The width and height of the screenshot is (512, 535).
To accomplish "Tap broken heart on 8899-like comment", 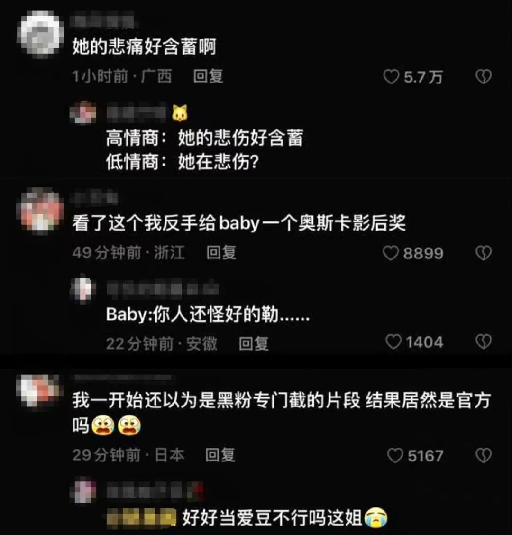I will pos(484,253).
